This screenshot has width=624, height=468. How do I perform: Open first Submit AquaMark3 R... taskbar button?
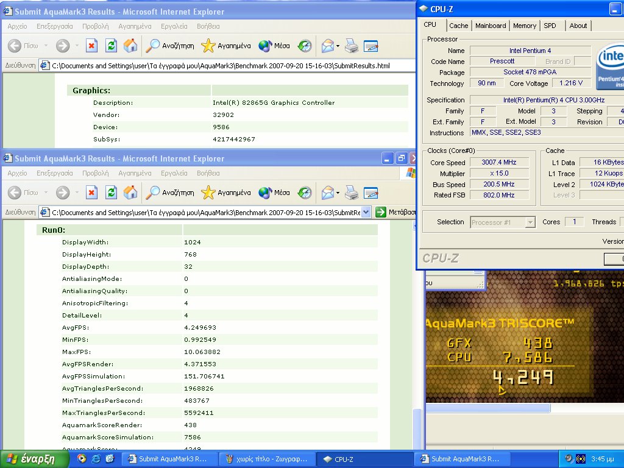pyautogui.click(x=169, y=459)
